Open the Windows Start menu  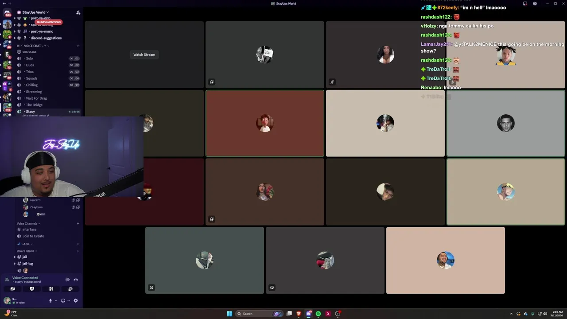(229, 314)
